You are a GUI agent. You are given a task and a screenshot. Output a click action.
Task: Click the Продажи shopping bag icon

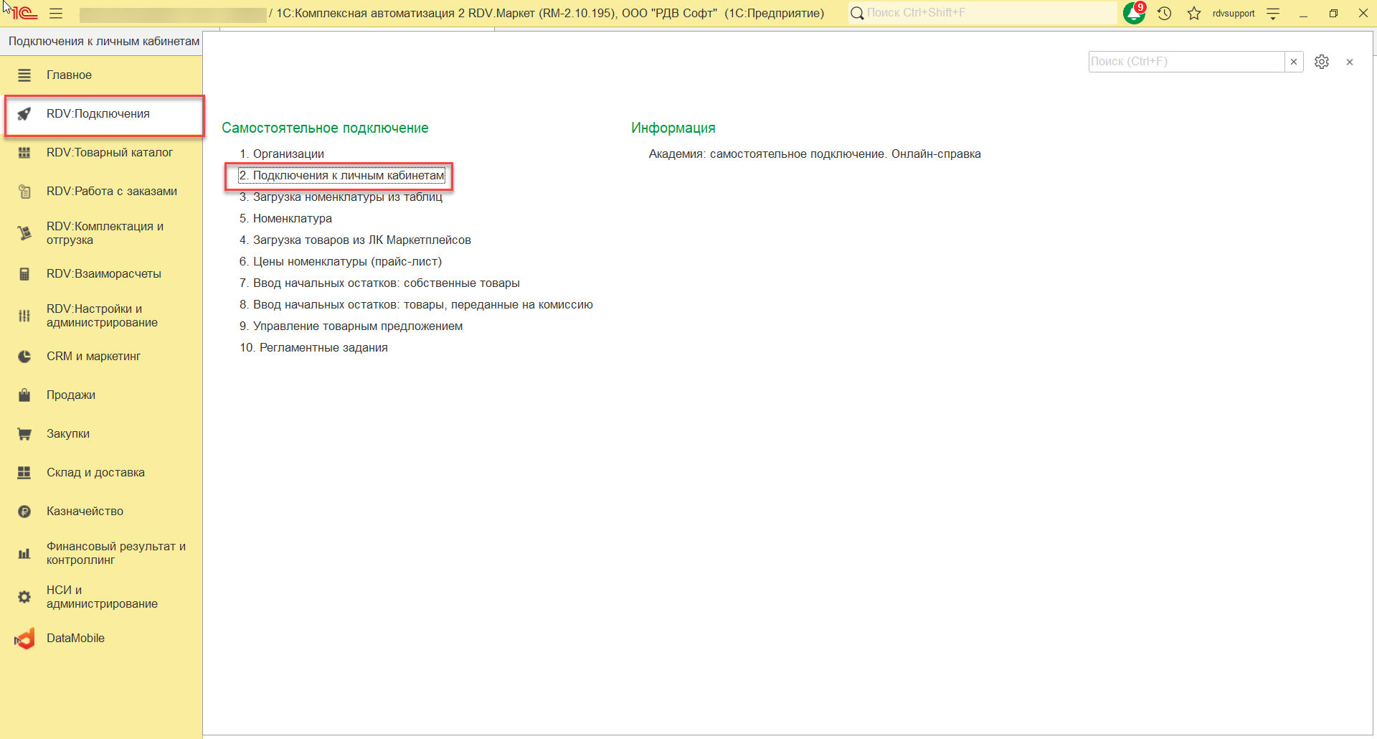click(24, 395)
